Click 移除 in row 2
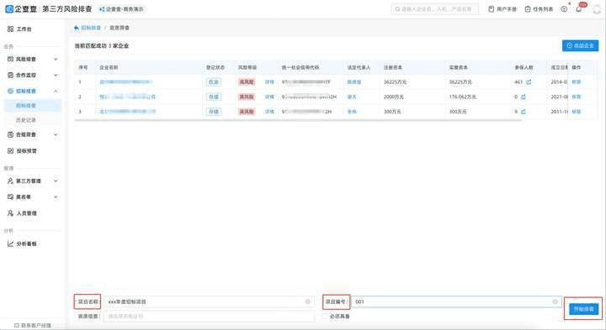 click(x=577, y=97)
